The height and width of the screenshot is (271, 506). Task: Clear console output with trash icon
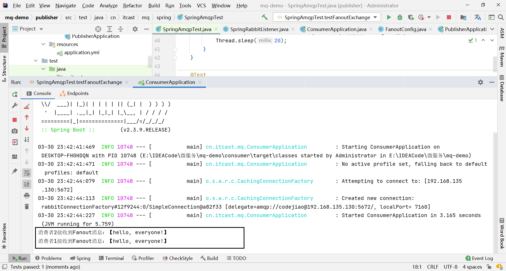[x=27, y=207]
